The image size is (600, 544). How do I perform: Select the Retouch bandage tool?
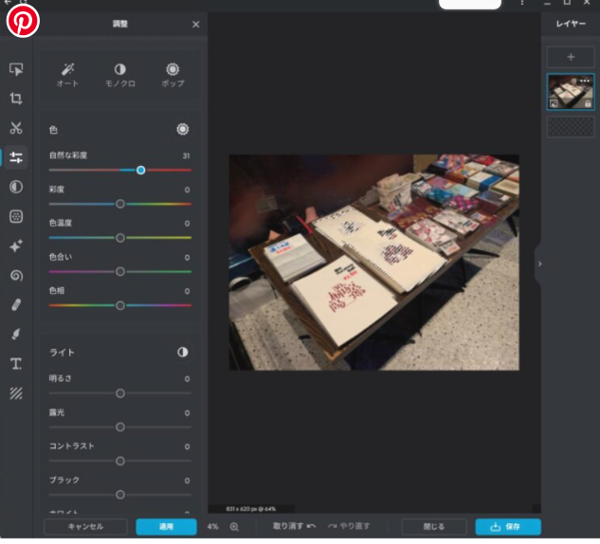pyautogui.click(x=16, y=304)
